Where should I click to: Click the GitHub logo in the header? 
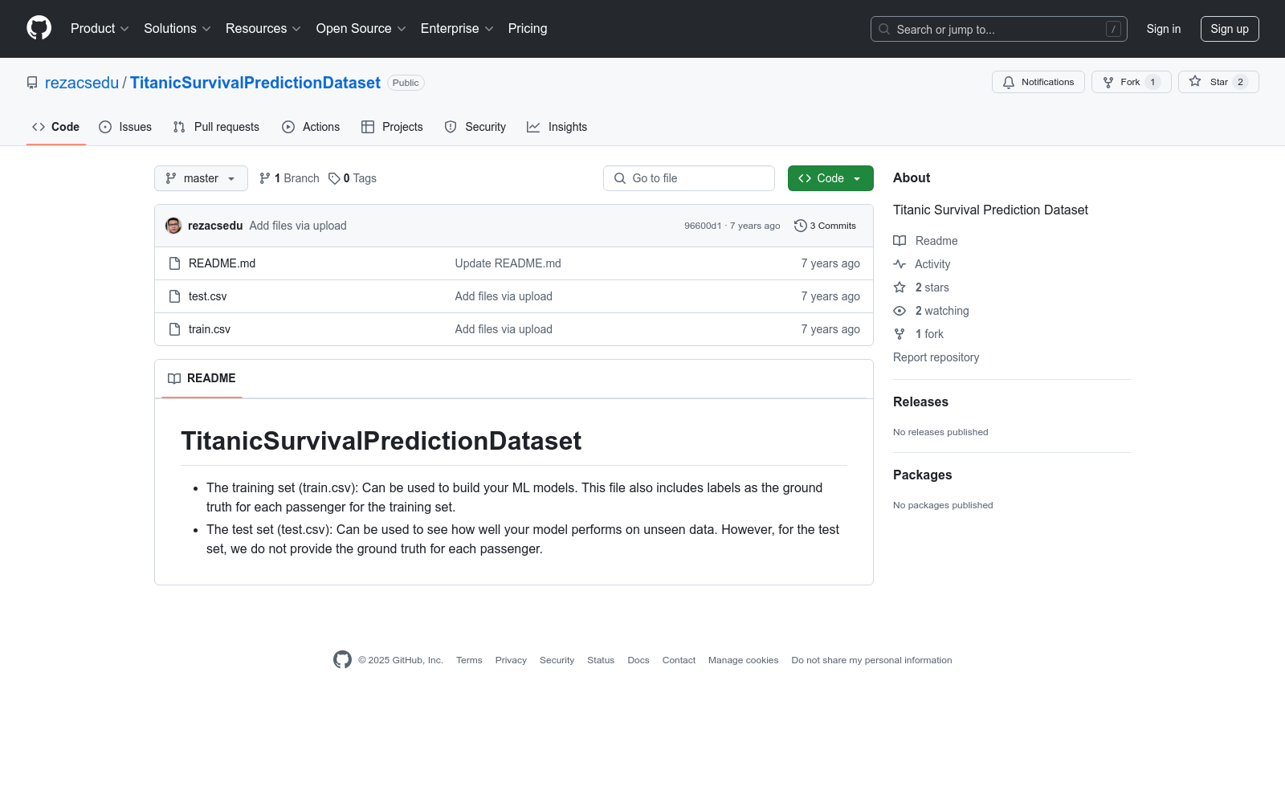39,28
